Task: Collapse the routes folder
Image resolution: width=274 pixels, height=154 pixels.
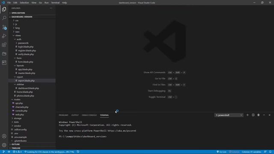Action: coord(17,100)
